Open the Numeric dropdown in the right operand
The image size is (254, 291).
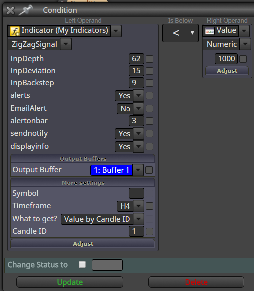click(245, 44)
